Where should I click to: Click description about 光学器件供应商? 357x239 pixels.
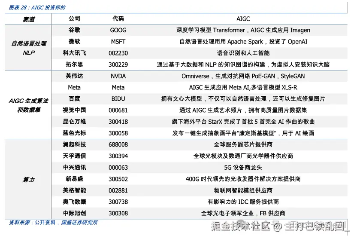point(243,156)
